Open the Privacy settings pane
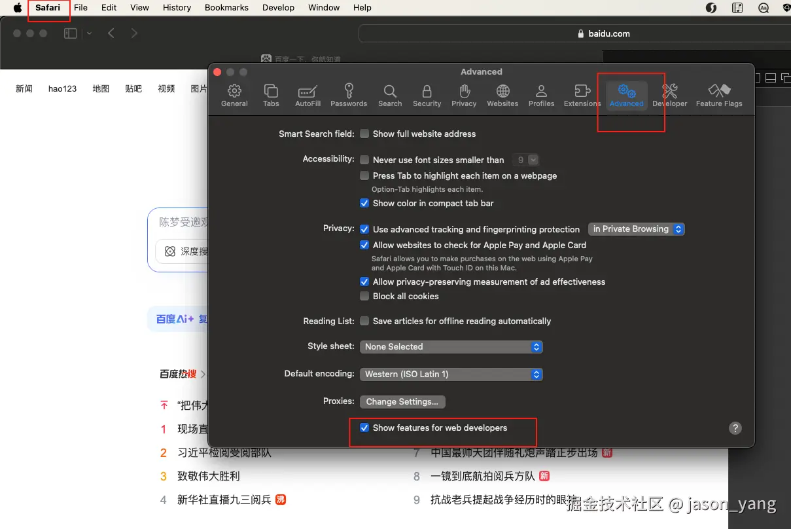 click(464, 96)
